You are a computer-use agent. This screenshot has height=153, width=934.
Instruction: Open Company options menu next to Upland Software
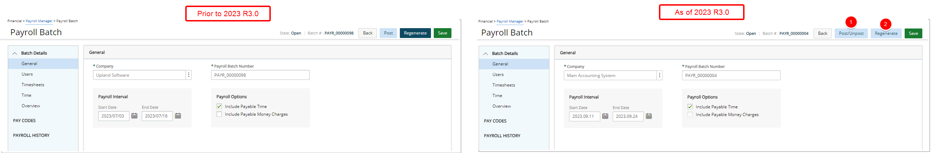click(x=188, y=75)
